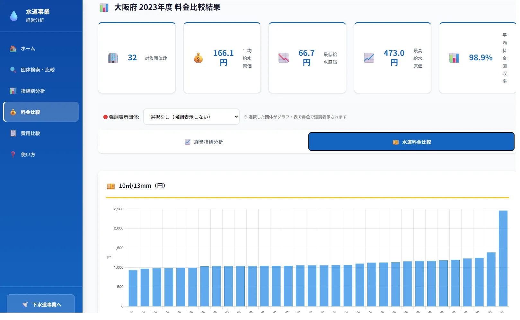Click the line chart icon on 経営指標分析 tab
Screen dimensions: 520x320
(x=188, y=142)
